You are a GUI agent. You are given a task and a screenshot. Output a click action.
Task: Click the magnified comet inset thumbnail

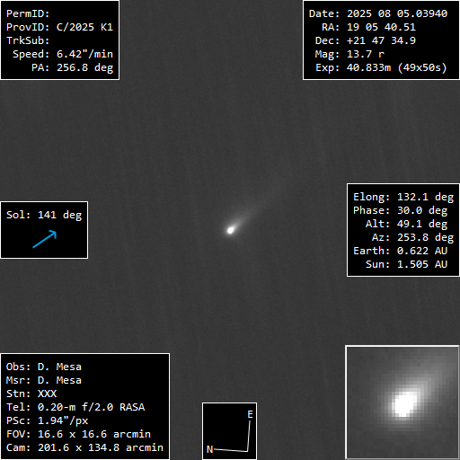coord(402,402)
